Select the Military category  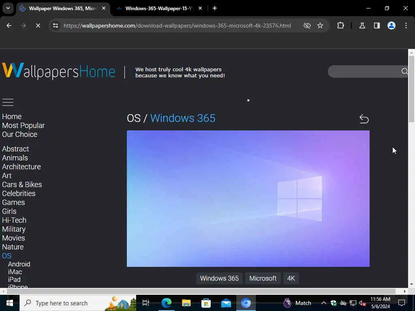pyautogui.click(x=14, y=229)
